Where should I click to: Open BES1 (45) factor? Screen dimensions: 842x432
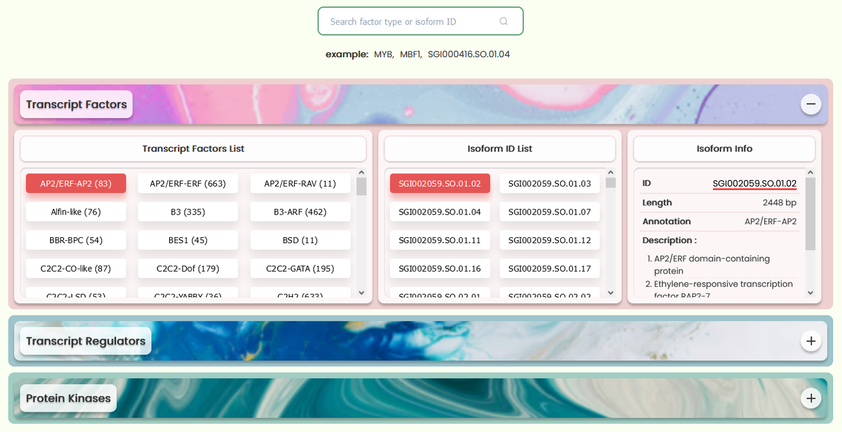[x=188, y=240]
